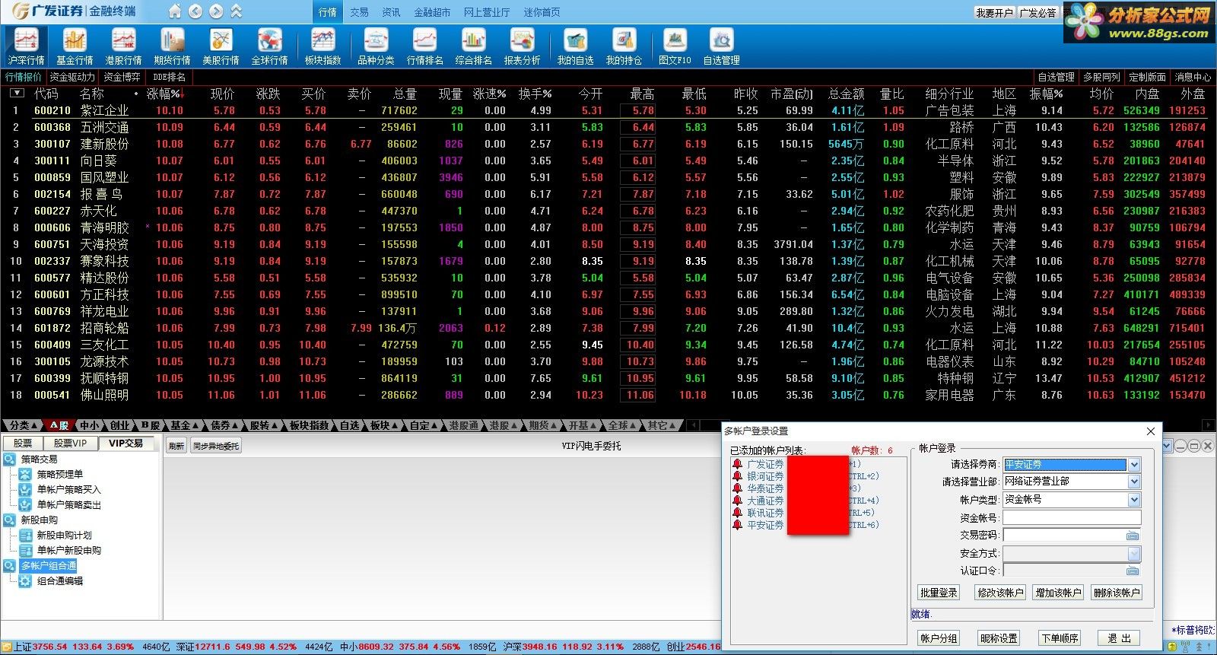Viewport: 1217px width, 655px height.
Task: Open 图文F10 toolbar icon
Action: coord(675,46)
